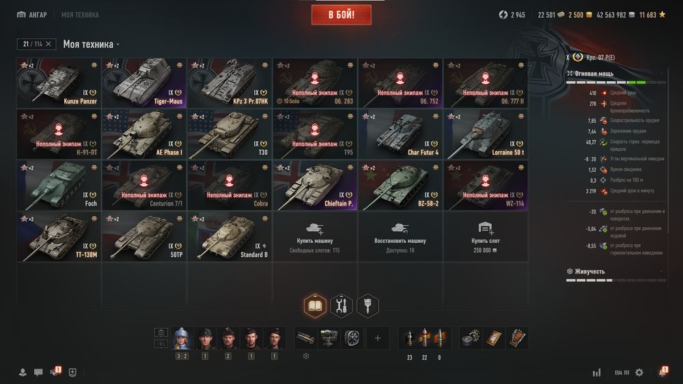Expand the Моя техника dropdown
Image resolution: width=683 pixels, height=384 pixels.
click(x=92, y=44)
